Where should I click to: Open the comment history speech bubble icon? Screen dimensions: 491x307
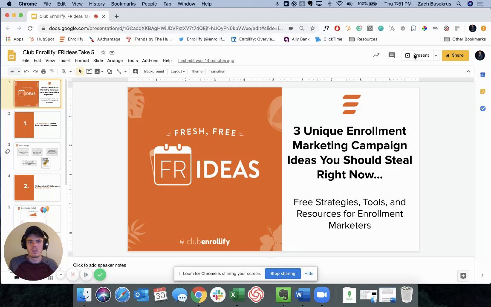pos(391,55)
